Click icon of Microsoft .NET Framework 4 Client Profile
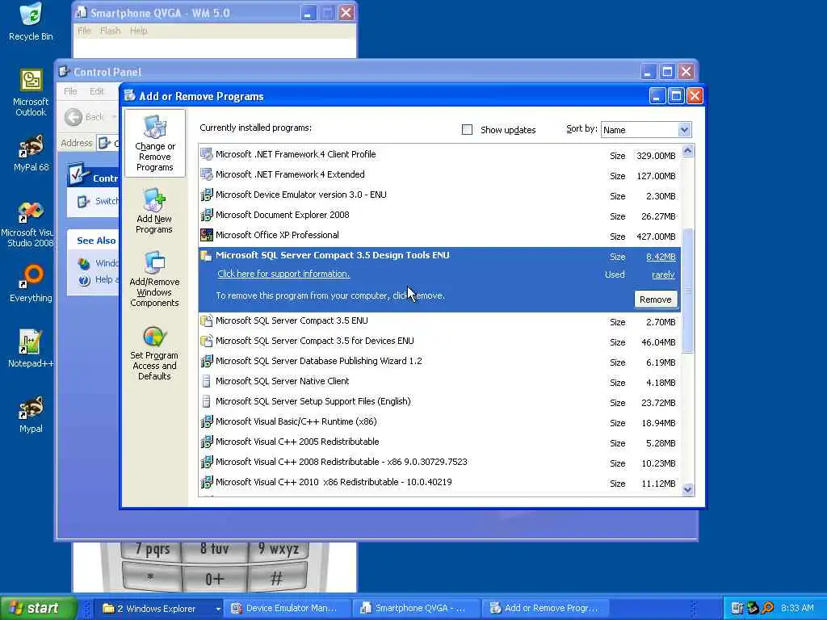 [x=207, y=154]
